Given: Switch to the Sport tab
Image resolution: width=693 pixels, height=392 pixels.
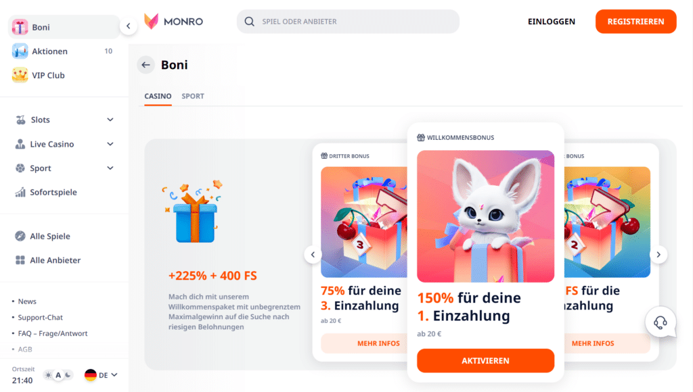Looking at the screenshot, I should click(193, 96).
